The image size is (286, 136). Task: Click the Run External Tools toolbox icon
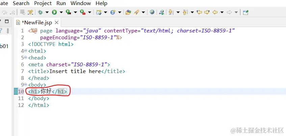tap(83, 12)
